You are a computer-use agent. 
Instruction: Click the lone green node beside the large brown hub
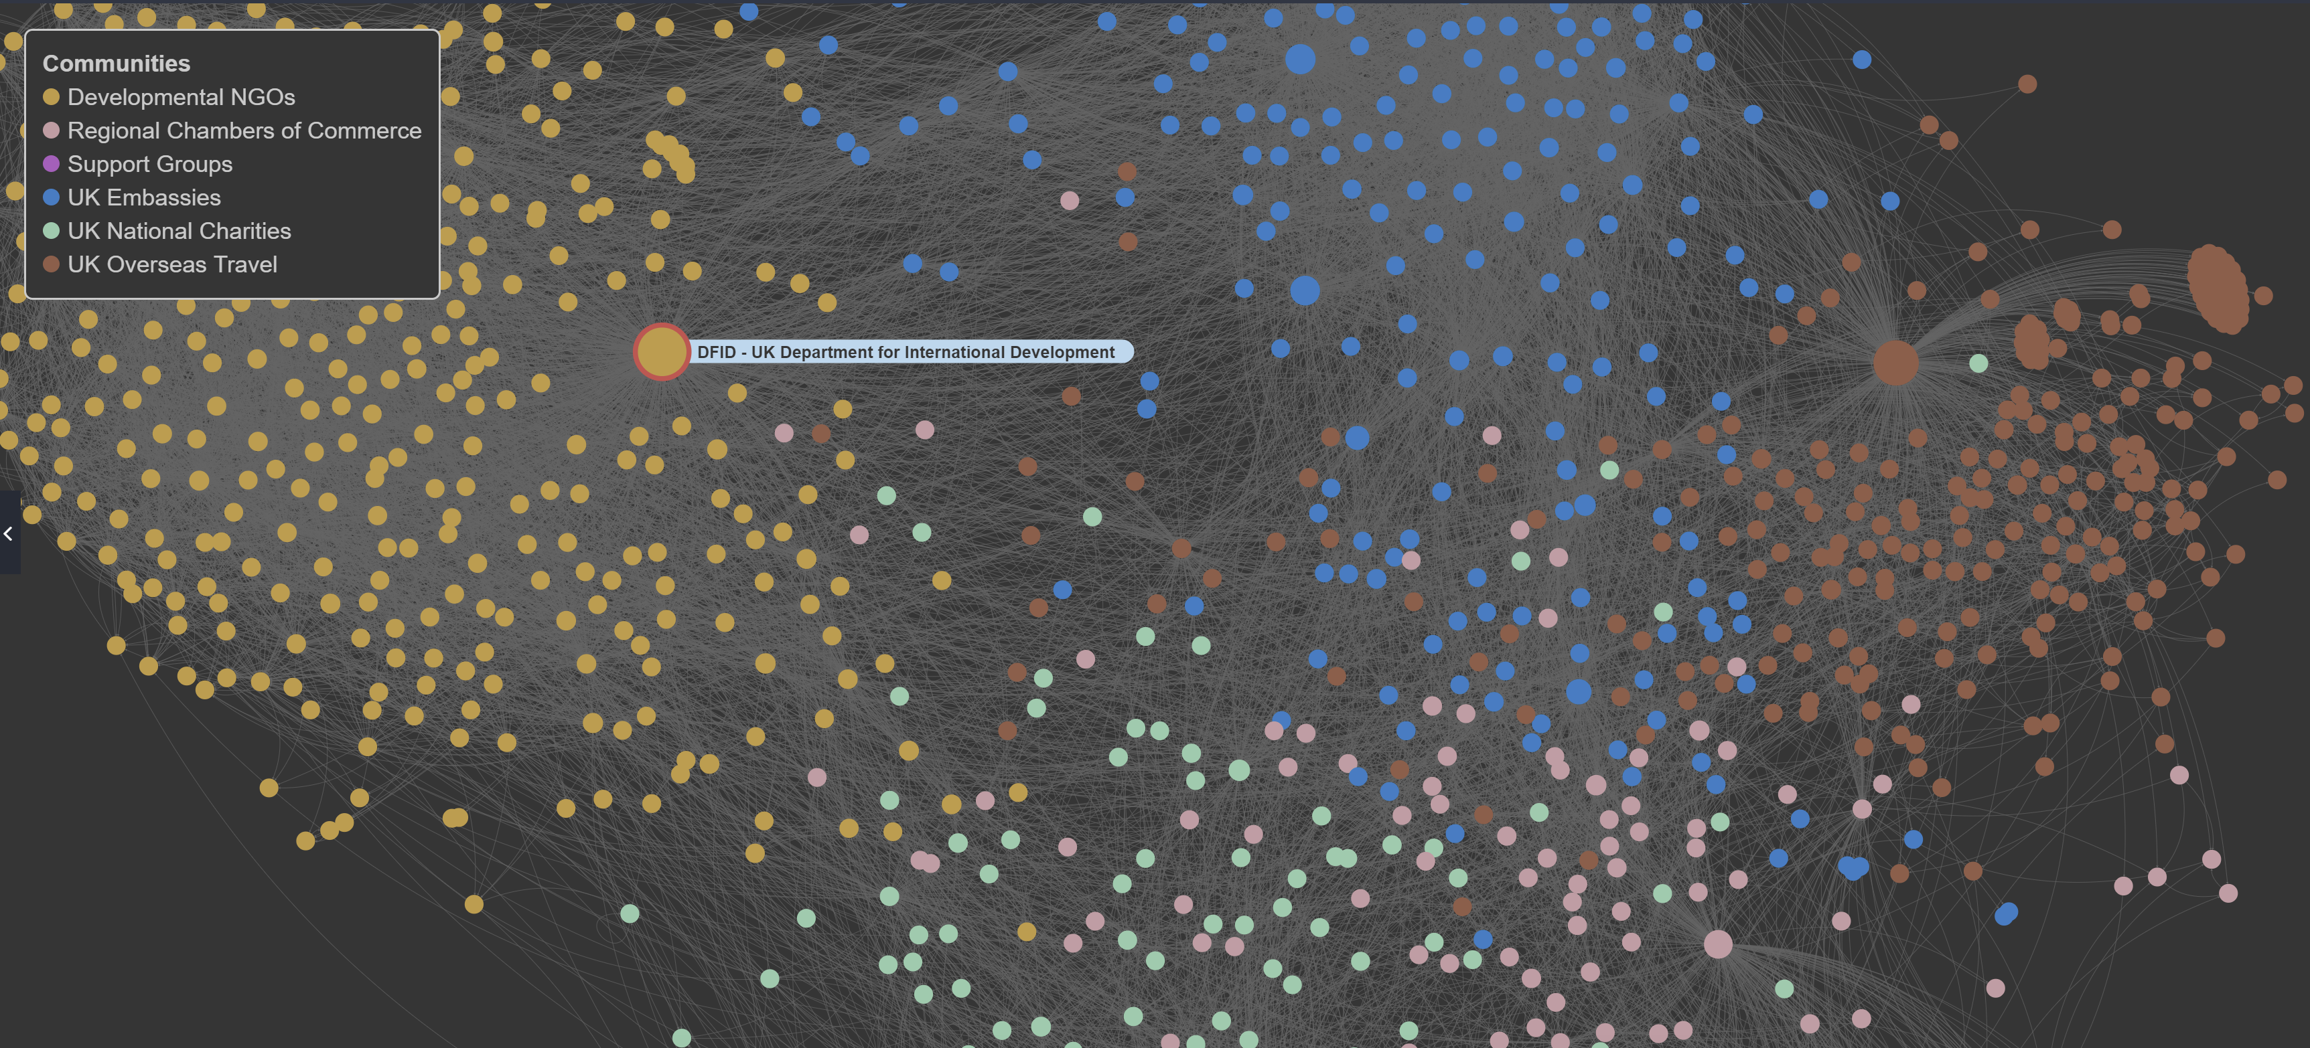[1978, 363]
